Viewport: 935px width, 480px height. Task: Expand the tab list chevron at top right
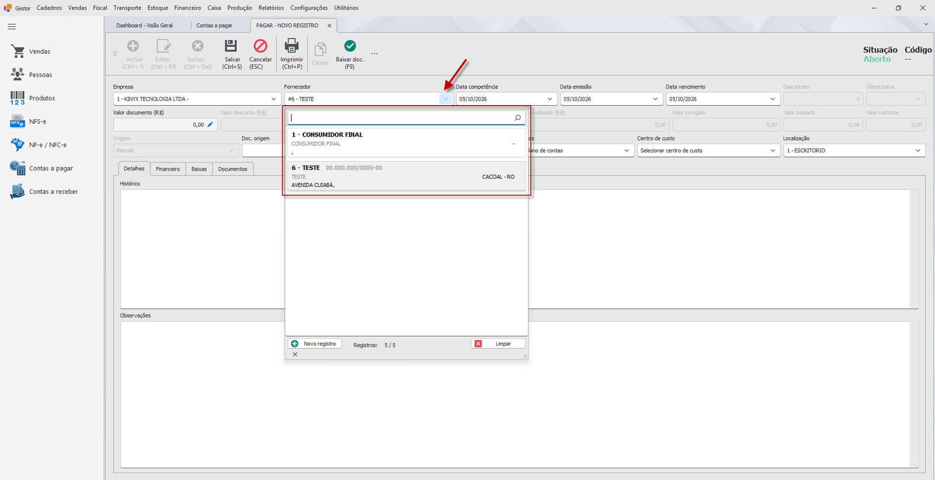tap(926, 25)
